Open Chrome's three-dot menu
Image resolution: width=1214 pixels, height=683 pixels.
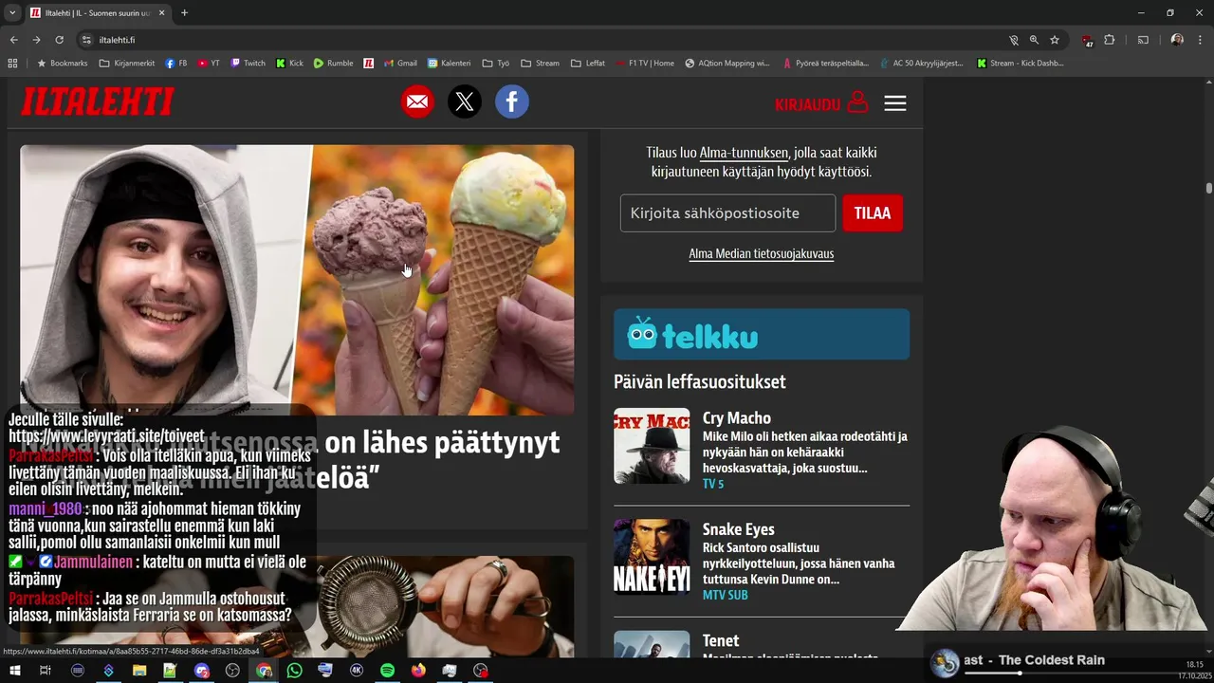tap(1201, 40)
